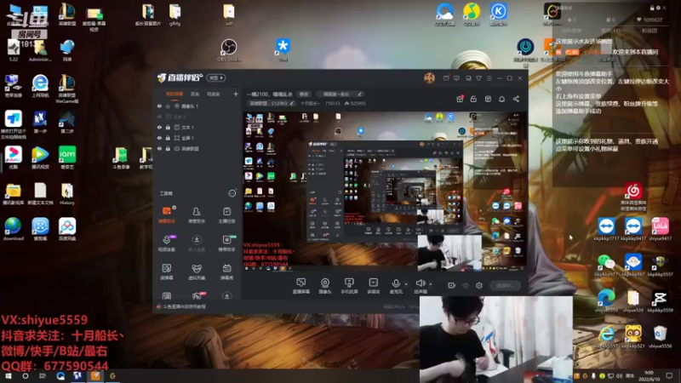
Task: Click the Cortana search circle on taskbar
Action: tap(26, 376)
